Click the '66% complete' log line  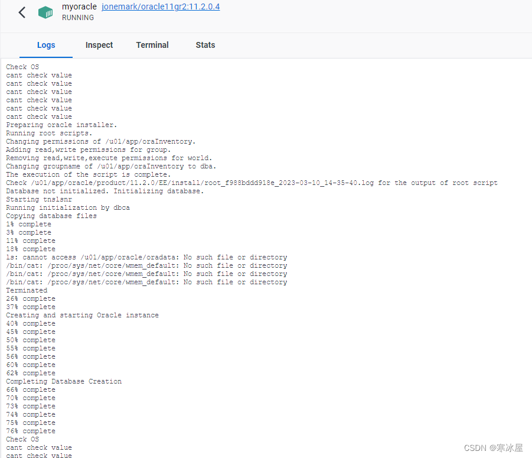(31, 390)
